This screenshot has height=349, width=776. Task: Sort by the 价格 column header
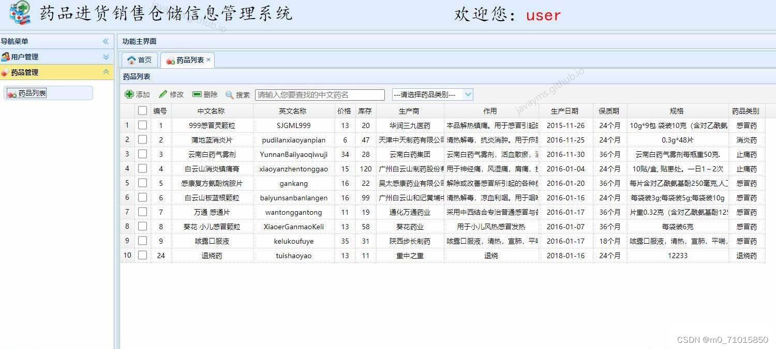[x=345, y=111]
